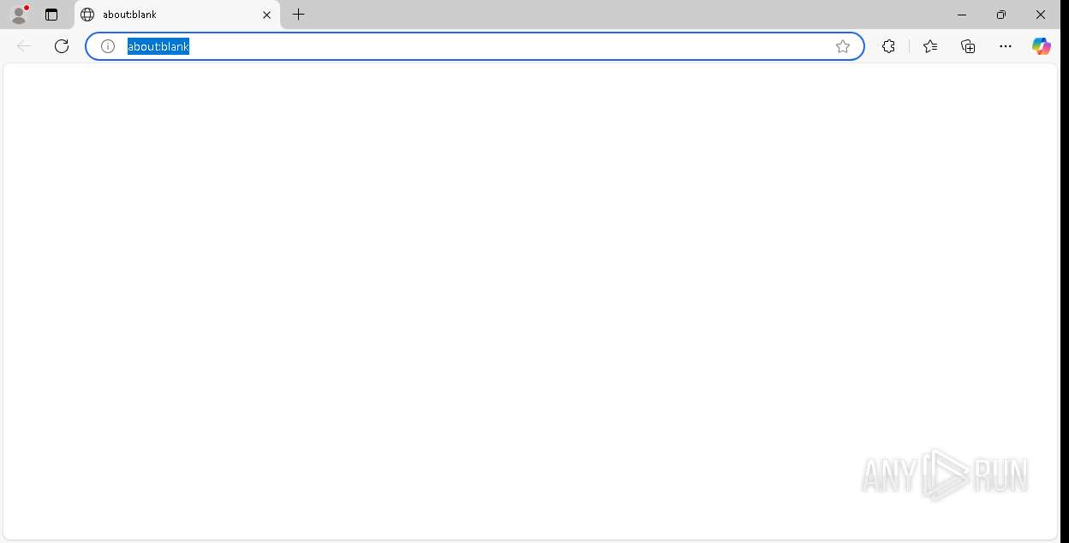
Task: Open a new tab with plus button
Action: (298, 15)
